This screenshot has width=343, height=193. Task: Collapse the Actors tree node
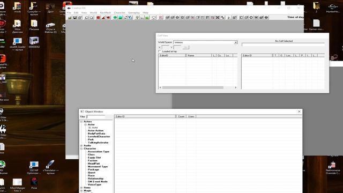(x=81, y=122)
